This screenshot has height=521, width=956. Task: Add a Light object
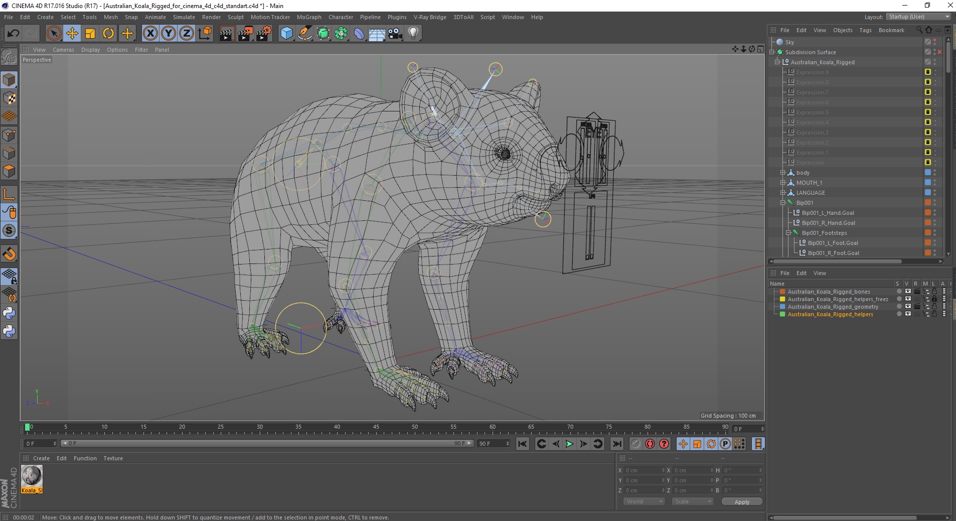413,34
